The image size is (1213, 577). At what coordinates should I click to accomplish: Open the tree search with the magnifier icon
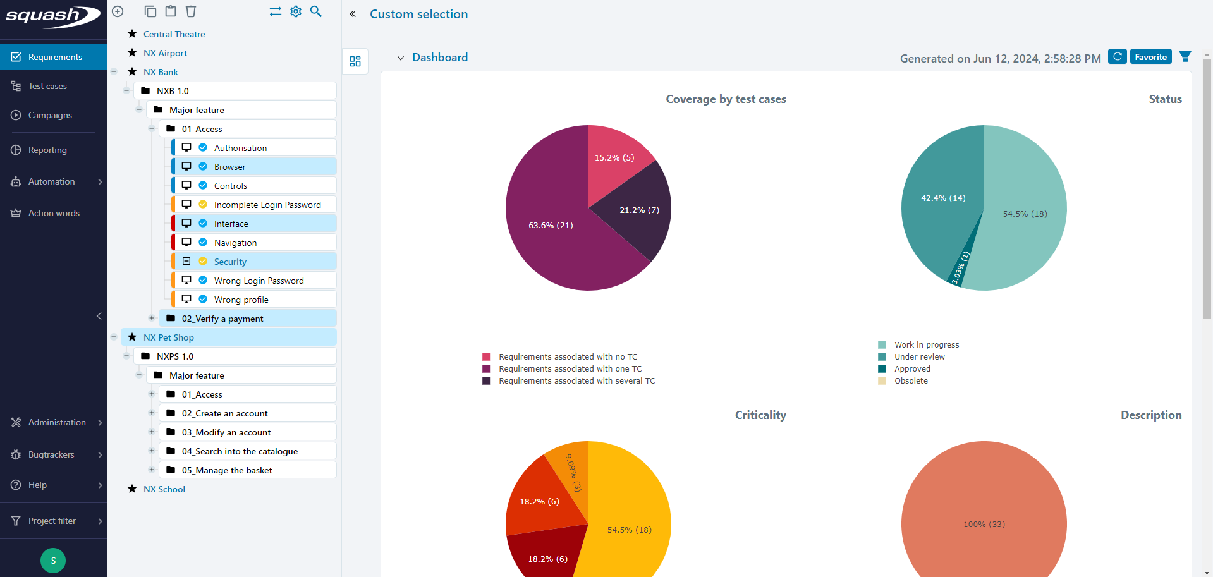[x=316, y=11]
